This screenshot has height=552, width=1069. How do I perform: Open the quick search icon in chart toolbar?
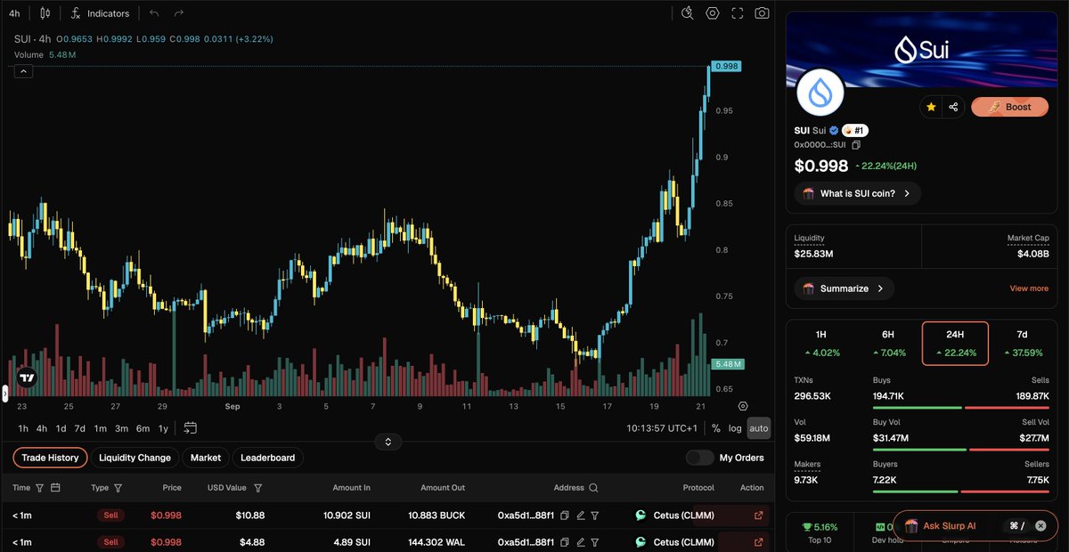(x=688, y=13)
